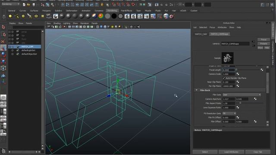Click the first magnet snap icon

tap(114, 5)
